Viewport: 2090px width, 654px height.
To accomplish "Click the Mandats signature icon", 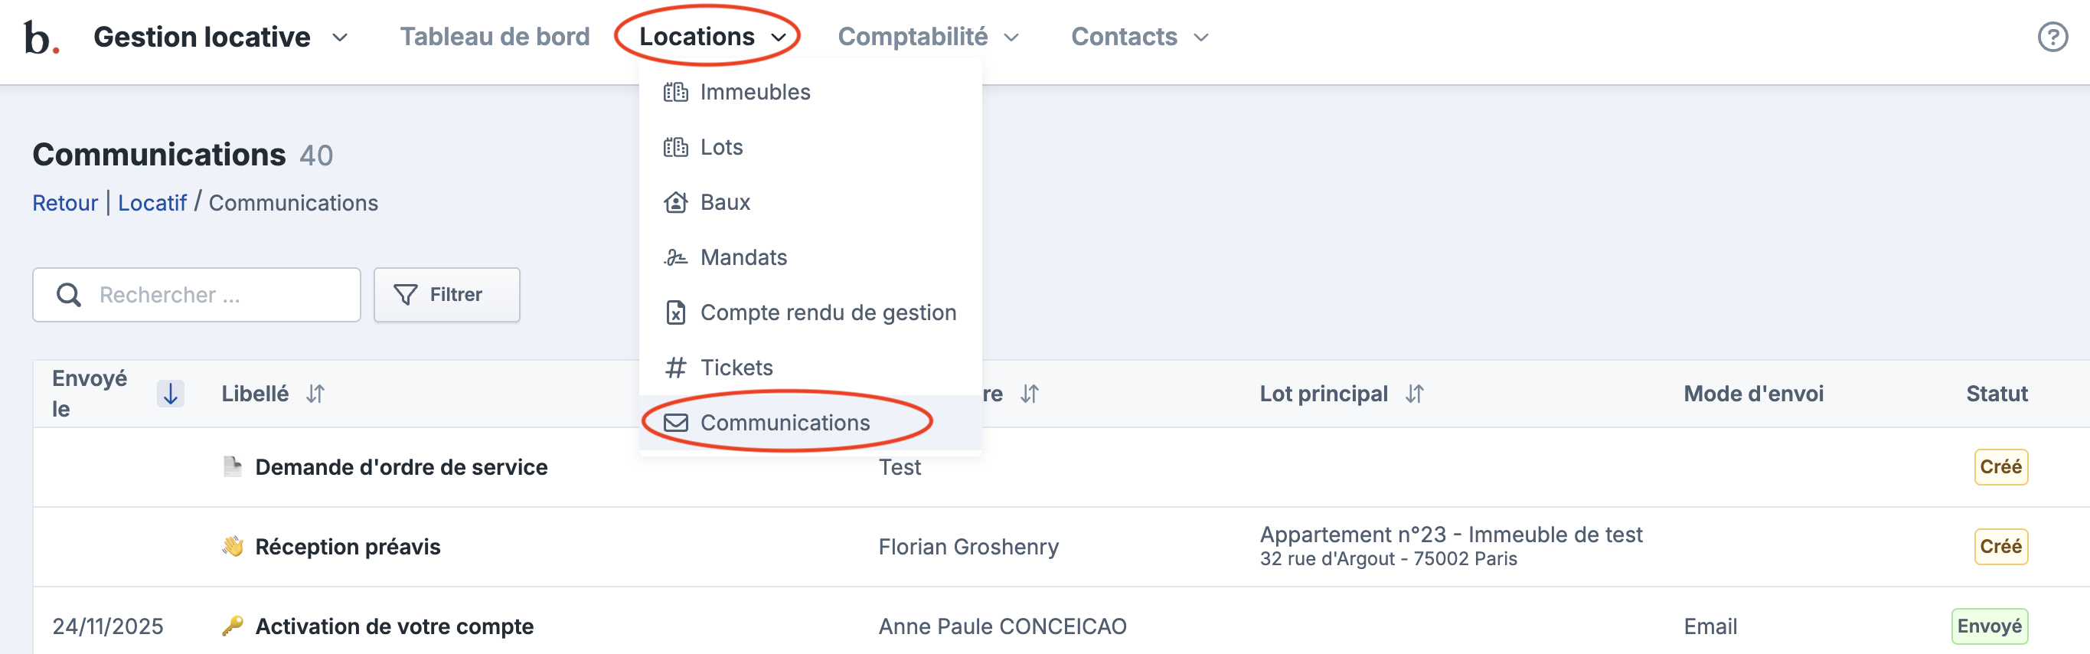I will [675, 257].
